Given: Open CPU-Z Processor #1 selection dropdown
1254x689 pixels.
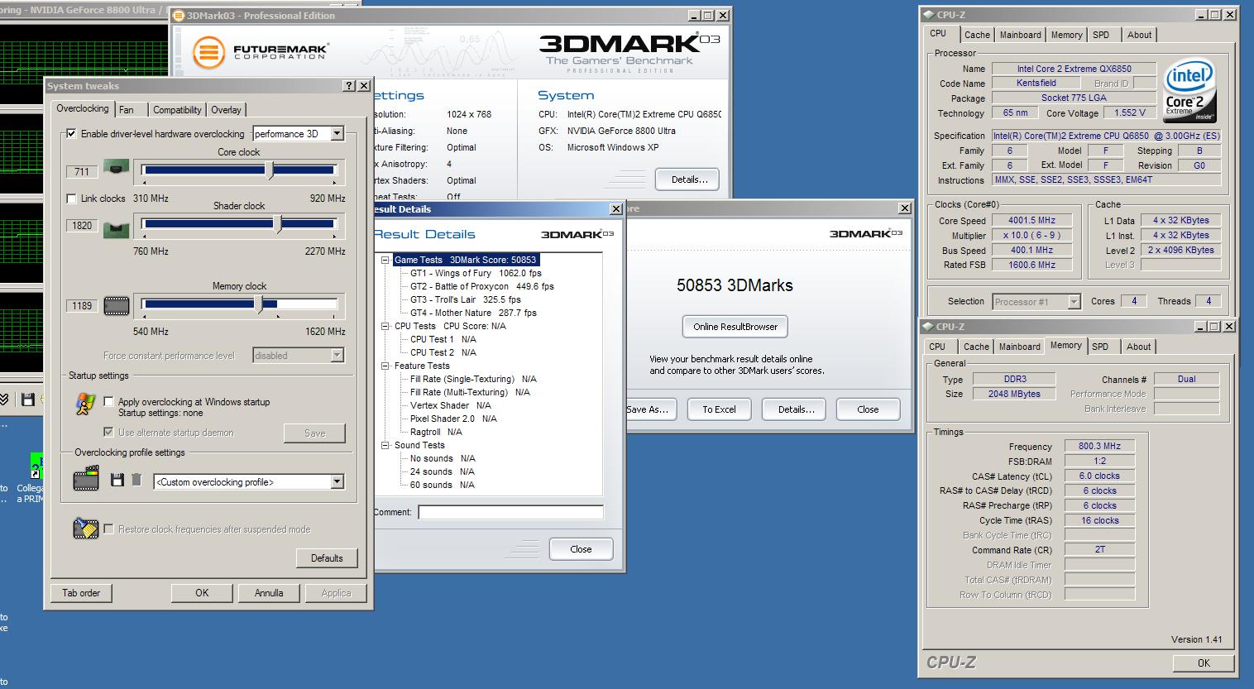Looking at the screenshot, I should pyautogui.click(x=1074, y=302).
